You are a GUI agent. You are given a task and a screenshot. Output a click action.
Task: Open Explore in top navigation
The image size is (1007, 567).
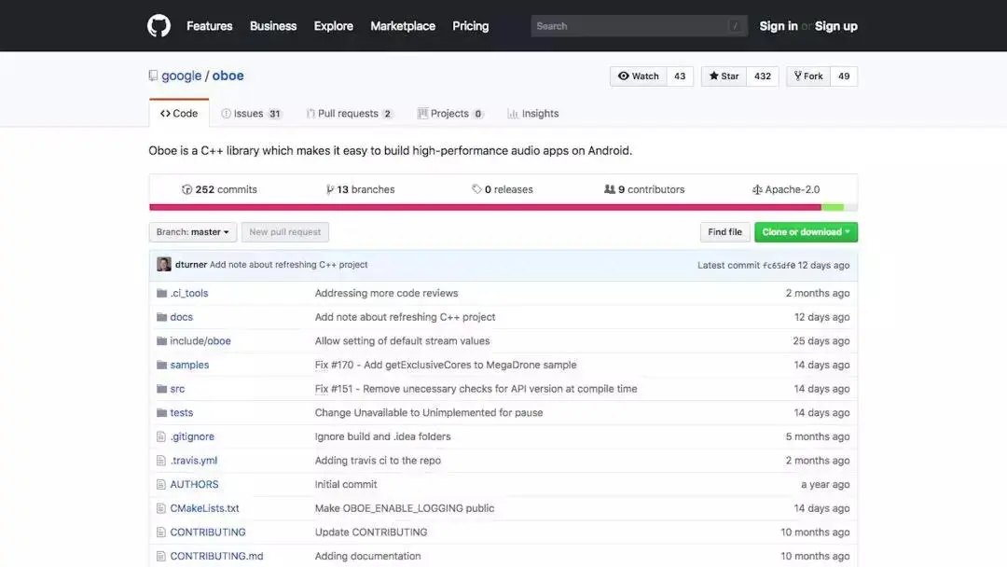(333, 26)
